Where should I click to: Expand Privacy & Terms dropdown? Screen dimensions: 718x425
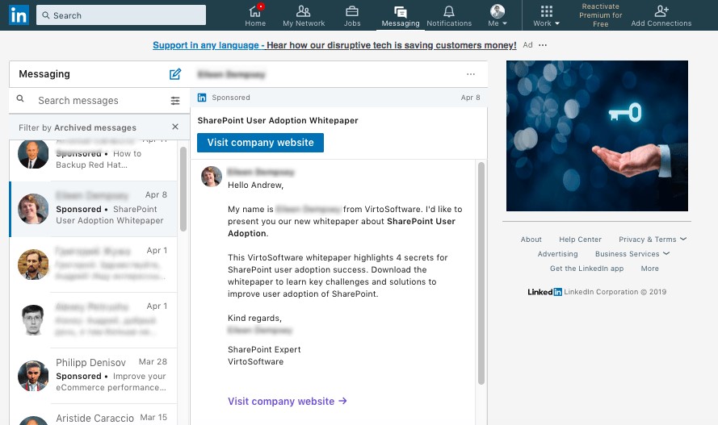[x=653, y=240]
